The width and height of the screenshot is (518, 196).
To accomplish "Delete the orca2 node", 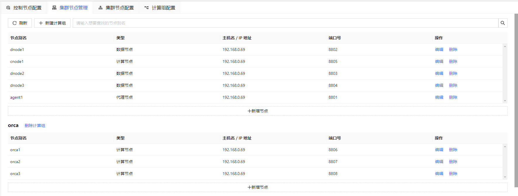I will pyautogui.click(x=453, y=162).
